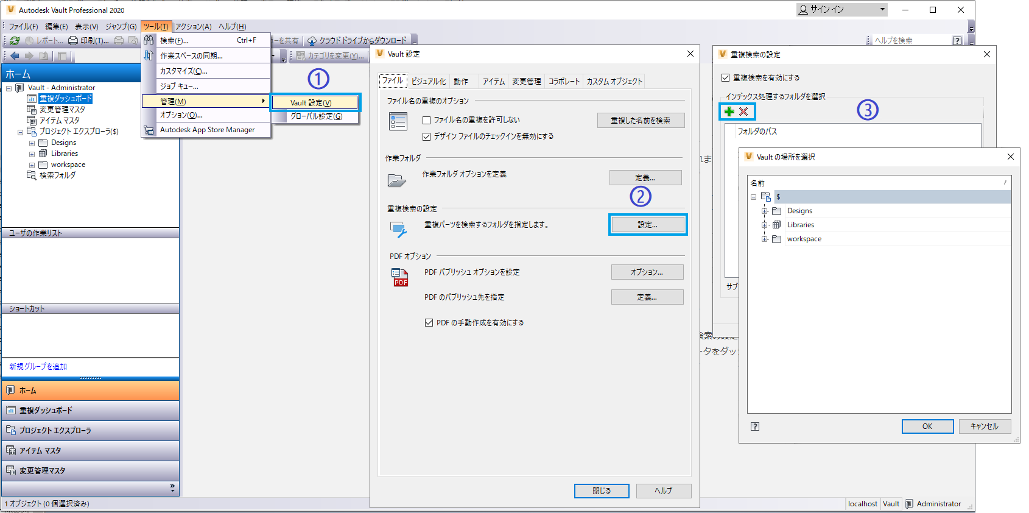Click the cloud icon of クラウドドライブからダウンロード
Viewport: 1029px width, 513px height.
(312, 41)
